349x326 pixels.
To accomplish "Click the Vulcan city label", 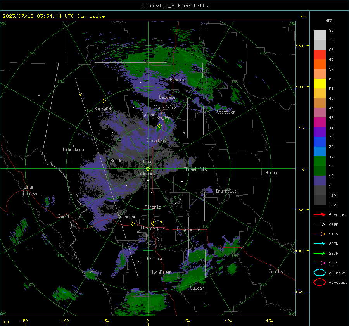I will (x=197, y=288).
